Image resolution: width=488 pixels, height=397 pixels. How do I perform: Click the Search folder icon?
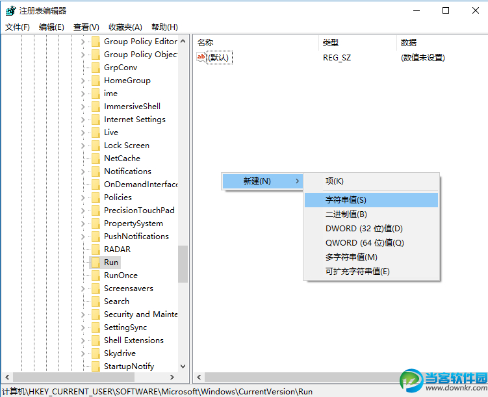coord(96,301)
